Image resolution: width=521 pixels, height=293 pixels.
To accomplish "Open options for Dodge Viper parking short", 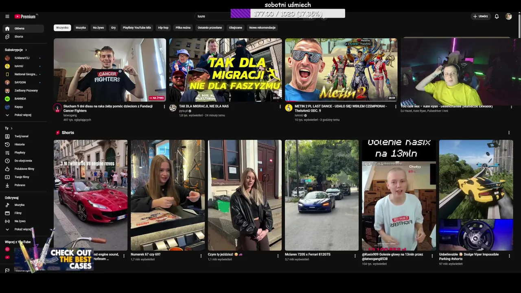I will (x=509, y=256).
